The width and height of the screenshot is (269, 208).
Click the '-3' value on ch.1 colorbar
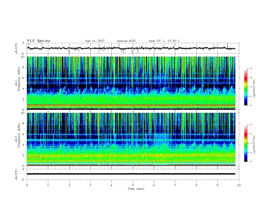[250, 68]
